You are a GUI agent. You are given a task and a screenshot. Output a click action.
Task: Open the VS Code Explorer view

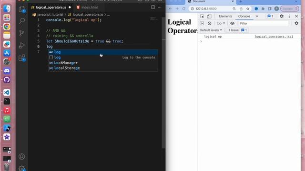click(x=22, y=9)
